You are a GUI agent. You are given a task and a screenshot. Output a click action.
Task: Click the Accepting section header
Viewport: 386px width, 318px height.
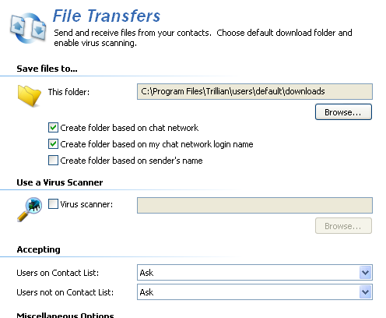click(38, 249)
